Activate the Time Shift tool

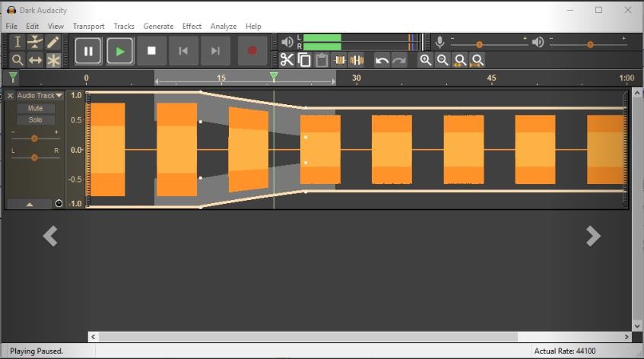click(x=36, y=60)
